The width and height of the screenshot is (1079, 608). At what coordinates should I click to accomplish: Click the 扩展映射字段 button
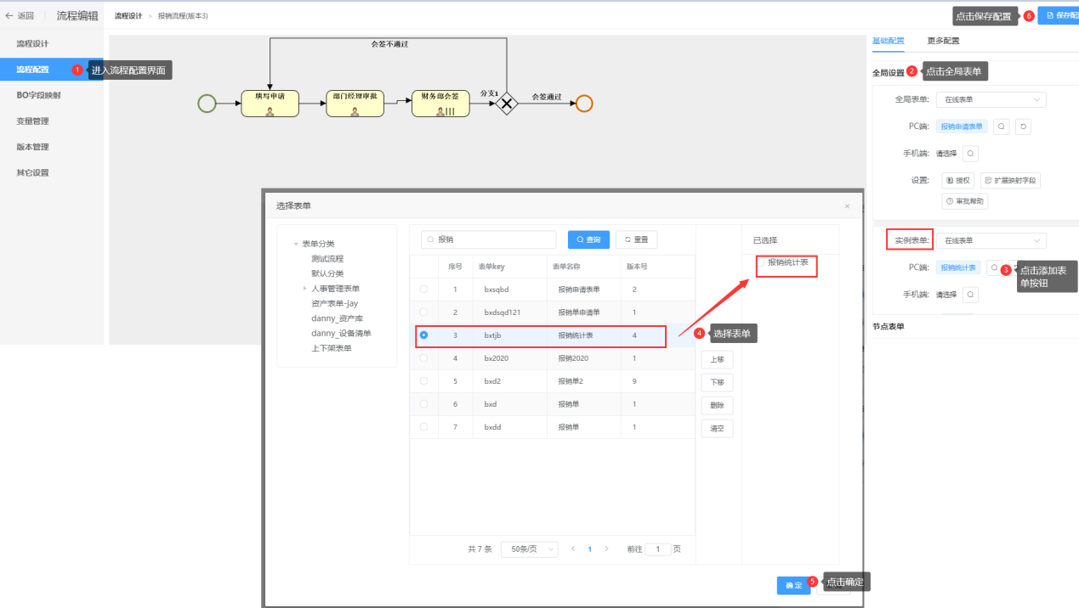(x=1010, y=181)
